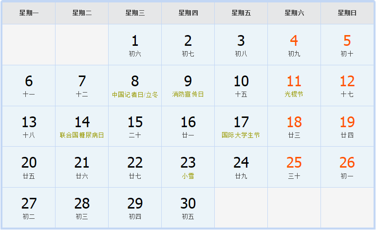376x230 pixels.
Task: Select date 16 labeled 廿一
Action: 188,126
